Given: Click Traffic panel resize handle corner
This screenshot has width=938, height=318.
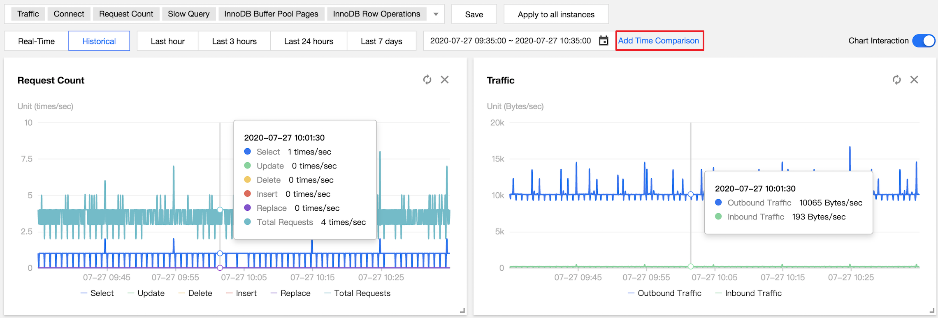Looking at the screenshot, I should pos(932,311).
